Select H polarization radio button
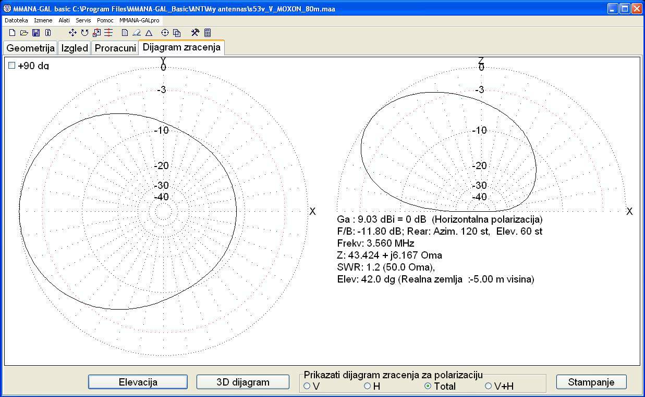 coord(367,386)
